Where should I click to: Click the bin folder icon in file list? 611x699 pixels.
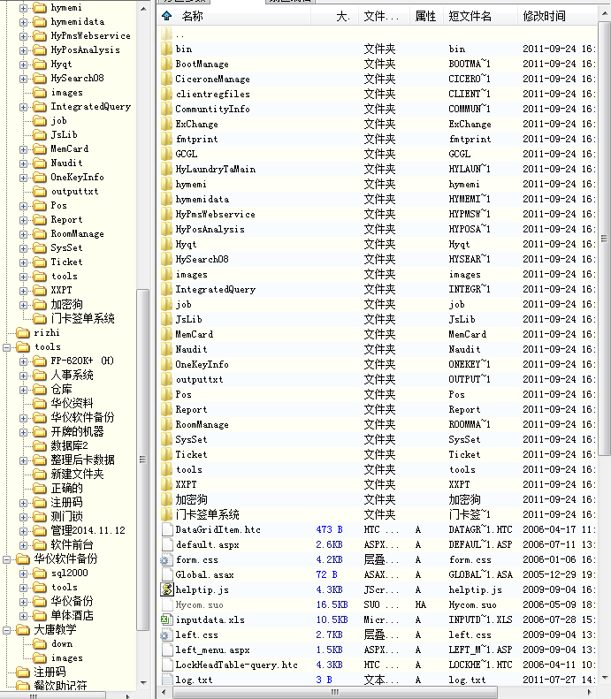click(167, 49)
